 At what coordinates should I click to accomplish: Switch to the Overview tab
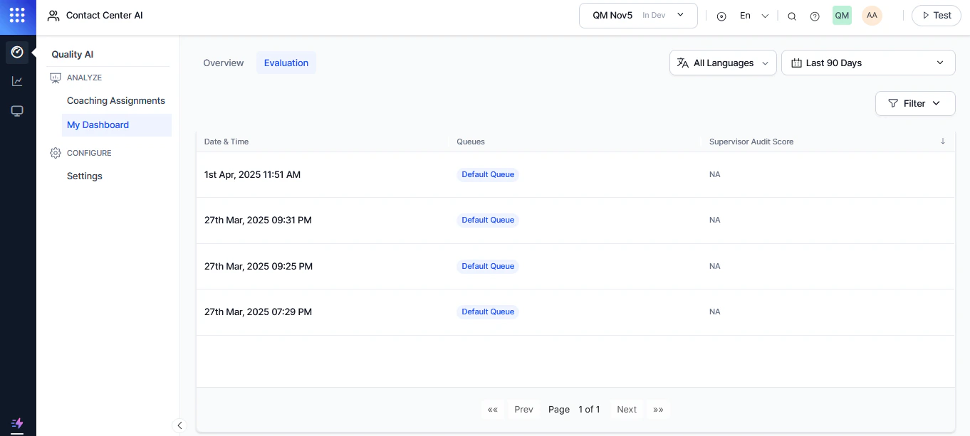223,63
